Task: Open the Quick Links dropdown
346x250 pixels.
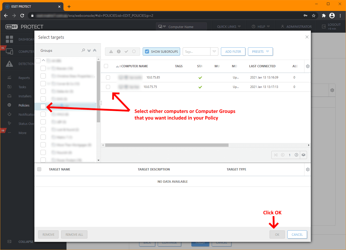Action: [229, 27]
